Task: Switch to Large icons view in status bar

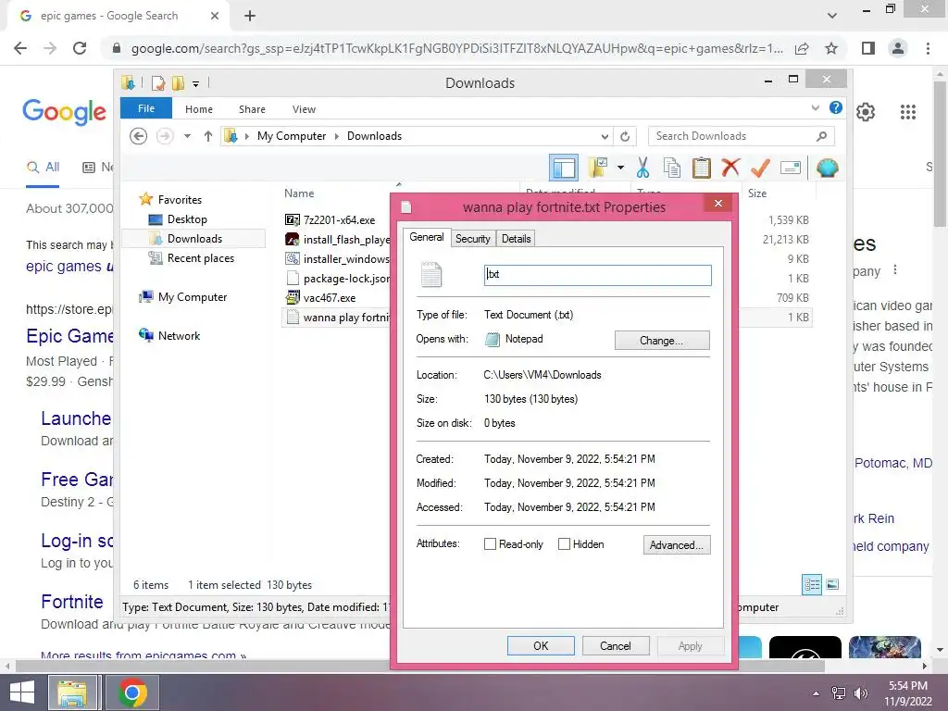Action: (x=832, y=584)
